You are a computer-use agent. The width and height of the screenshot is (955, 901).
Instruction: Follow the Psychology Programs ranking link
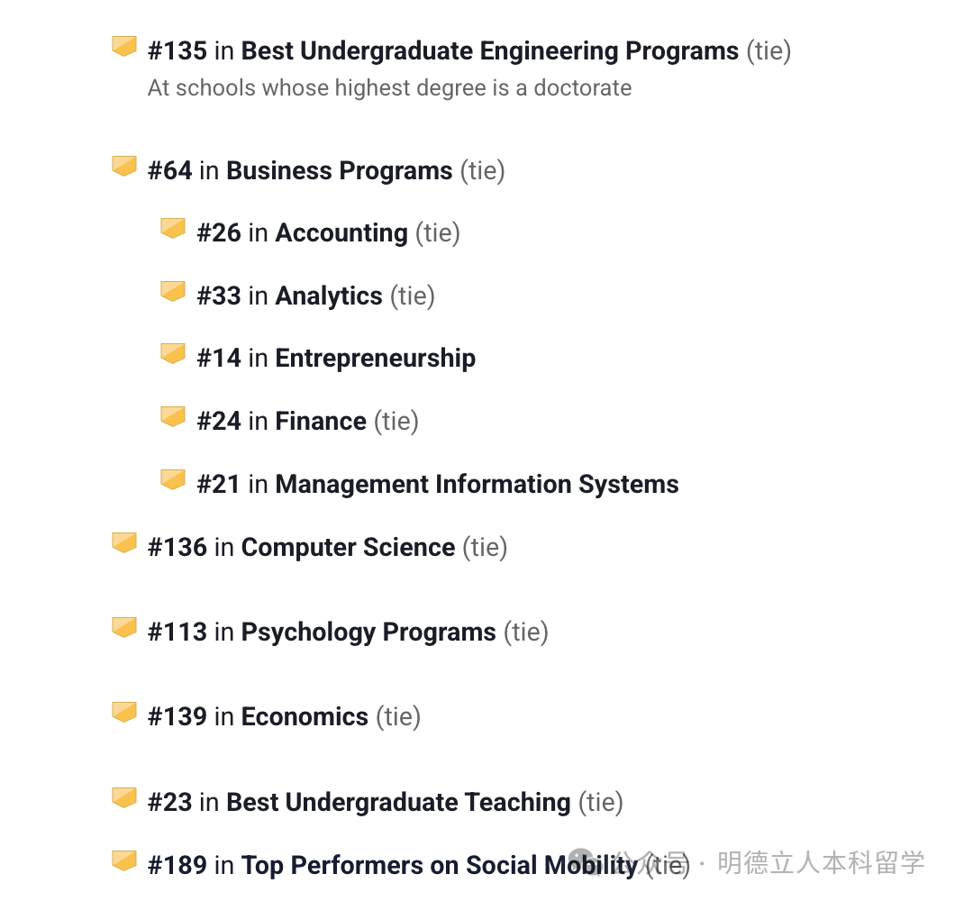click(x=368, y=633)
